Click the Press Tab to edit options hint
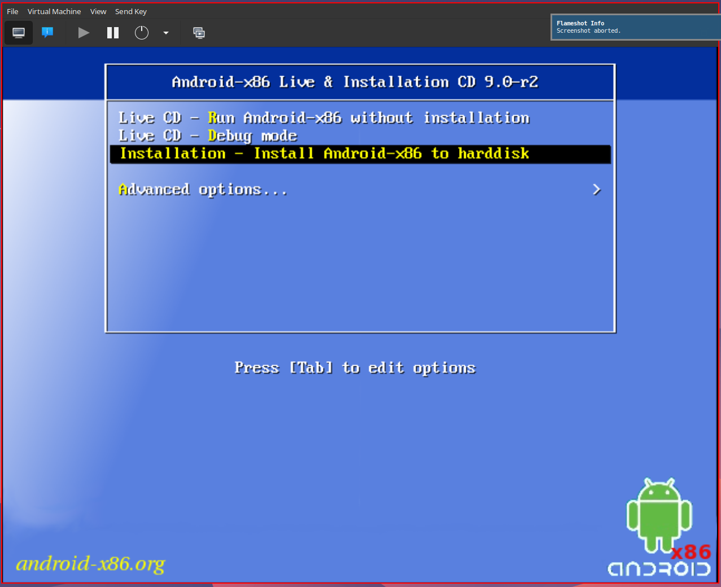 (x=355, y=368)
